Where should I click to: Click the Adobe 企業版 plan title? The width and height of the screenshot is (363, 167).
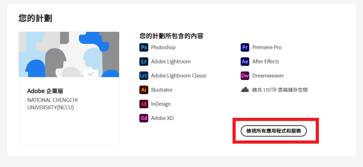[45, 91]
